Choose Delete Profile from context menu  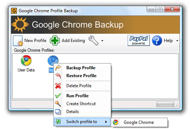click(82, 86)
